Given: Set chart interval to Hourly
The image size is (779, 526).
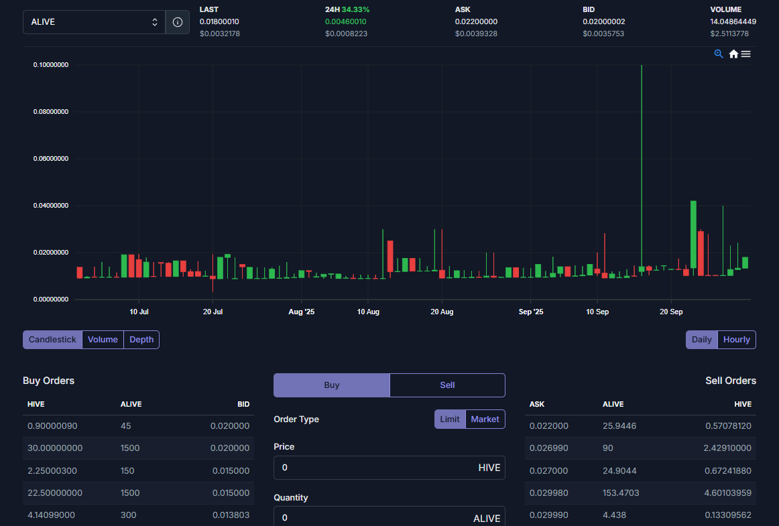Looking at the screenshot, I should coord(736,340).
